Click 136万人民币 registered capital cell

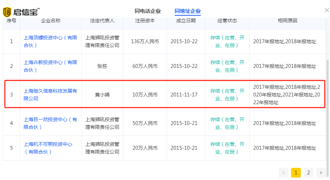pyautogui.click(x=145, y=41)
